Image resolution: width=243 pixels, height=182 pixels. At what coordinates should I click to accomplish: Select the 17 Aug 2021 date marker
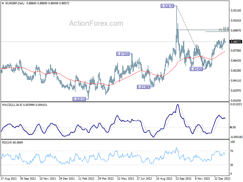point(9,179)
